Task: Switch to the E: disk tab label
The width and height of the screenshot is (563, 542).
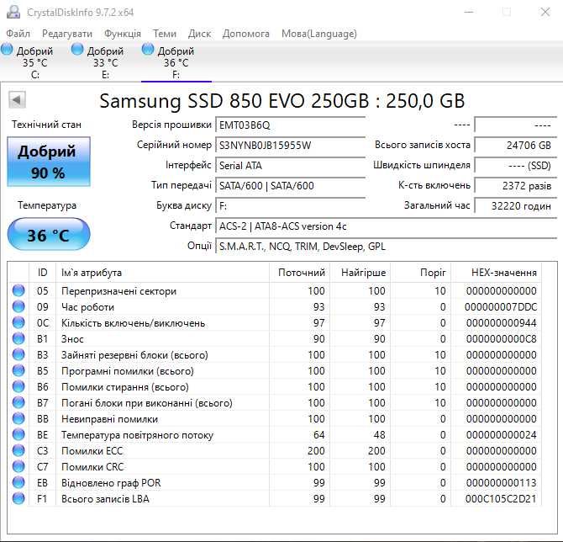Action: 105,75
